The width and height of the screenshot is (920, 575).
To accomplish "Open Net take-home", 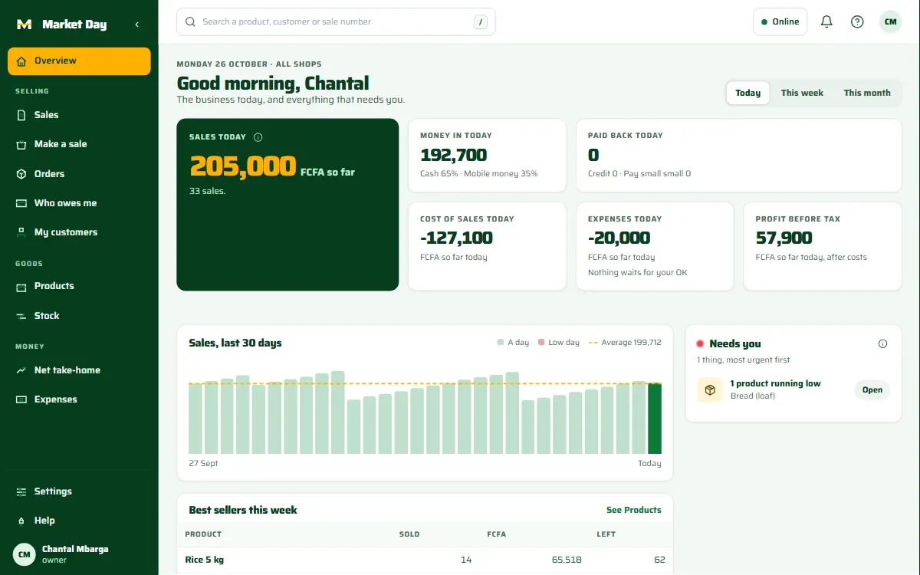I will click(x=79, y=370).
